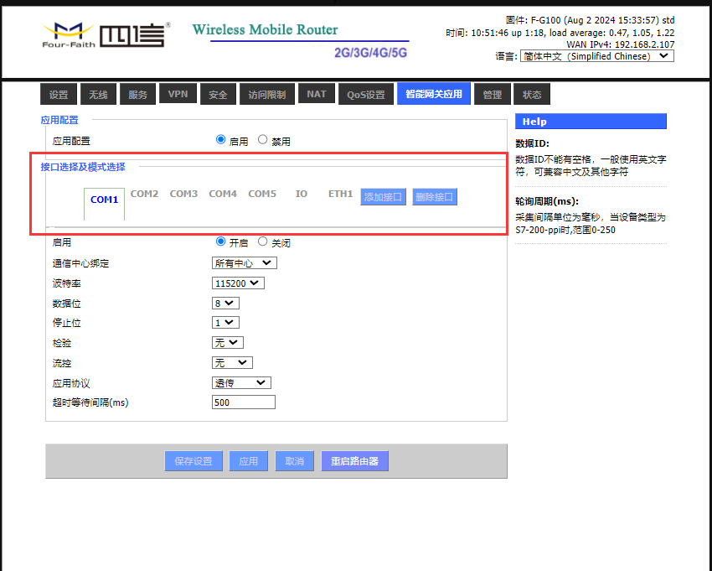Open the 通信中心绑定 dropdown 所有中心
Image resolution: width=712 pixels, height=571 pixels.
click(x=245, y=262)
